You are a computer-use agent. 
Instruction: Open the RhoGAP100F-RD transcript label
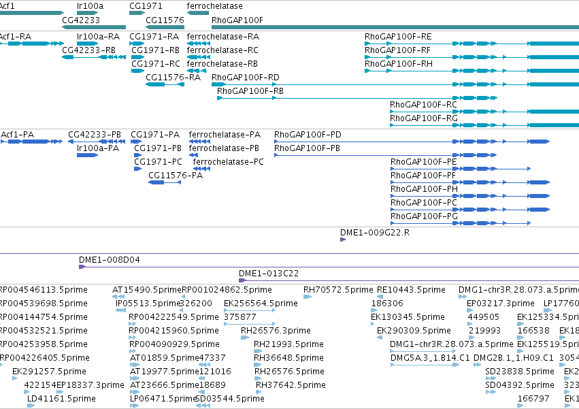[x=246, y=78]
